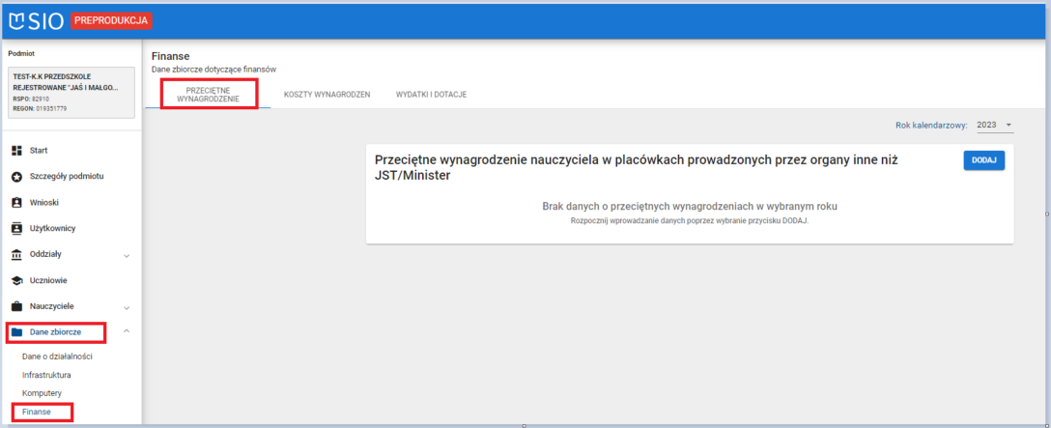Open Dane o działalności submenu link
The height and width of the screenshot is (428, 1051).
(x=57, y=357)
